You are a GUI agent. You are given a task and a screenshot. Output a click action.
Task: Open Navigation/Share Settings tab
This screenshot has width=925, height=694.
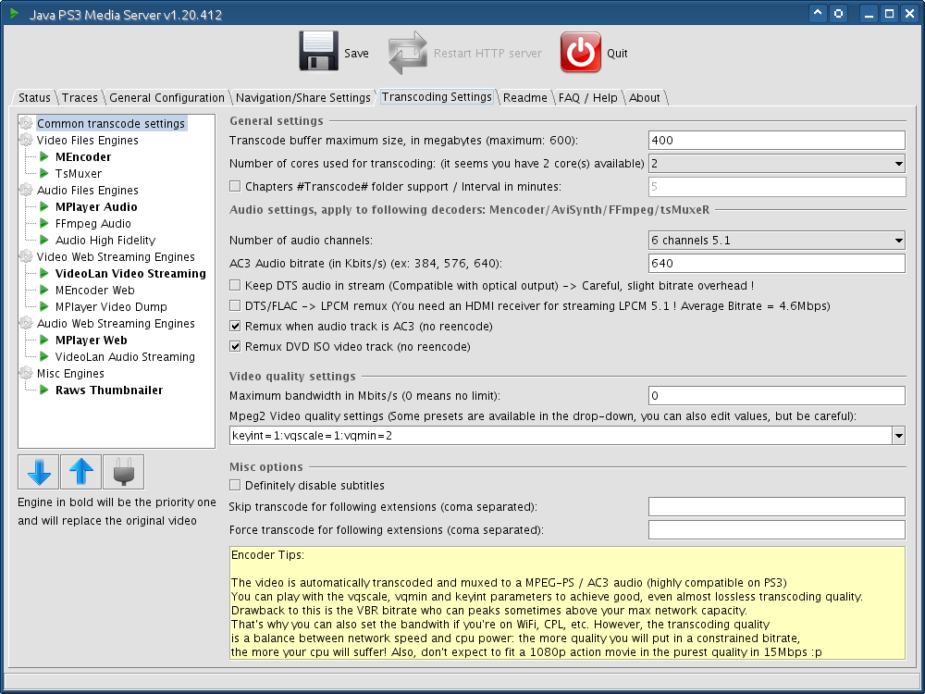click(x=303, y=98)
